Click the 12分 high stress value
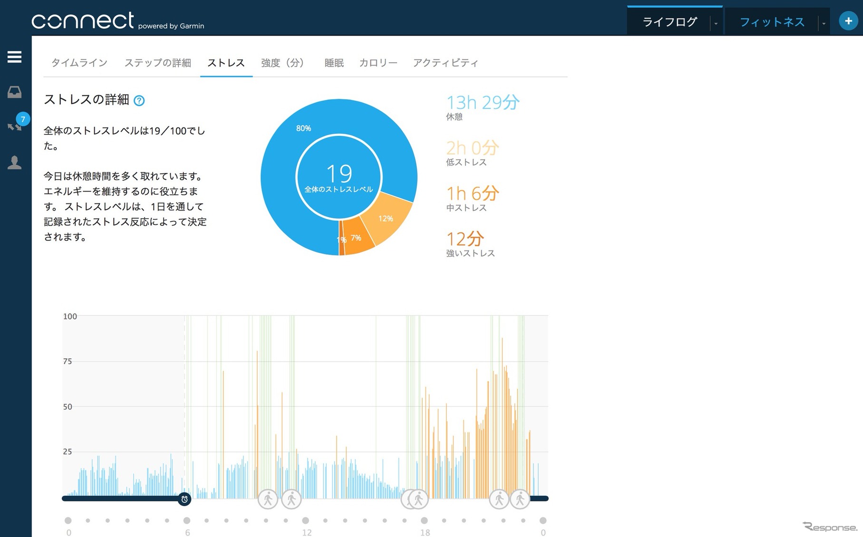 pyautogui.click(x=465, y=239)
